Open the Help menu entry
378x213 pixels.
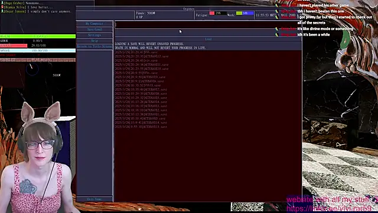tap(94, 41)
